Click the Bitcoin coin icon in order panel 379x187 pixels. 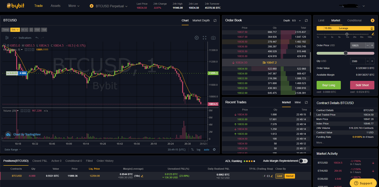tap(373, 20)
